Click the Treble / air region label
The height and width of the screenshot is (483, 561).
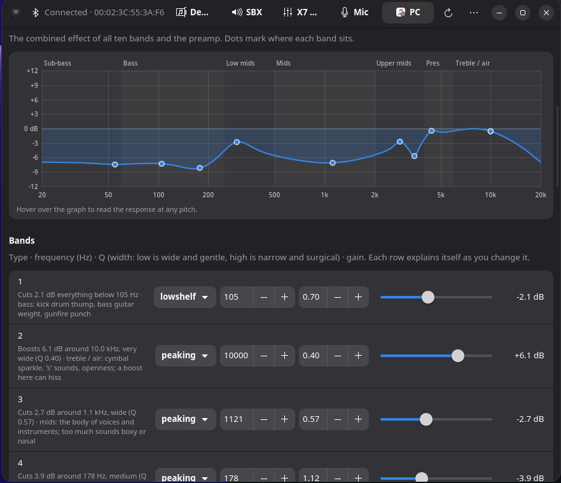(472, 63)
